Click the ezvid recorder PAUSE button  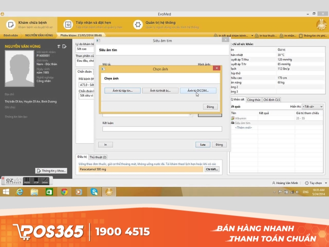pyautogui.click(x=27, y=180)
